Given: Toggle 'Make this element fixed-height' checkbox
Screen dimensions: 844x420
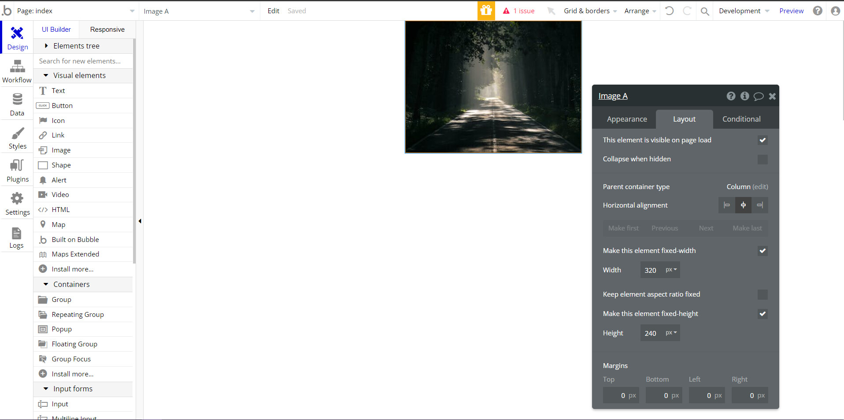Looking at the screenshot, I should point(763,314).
